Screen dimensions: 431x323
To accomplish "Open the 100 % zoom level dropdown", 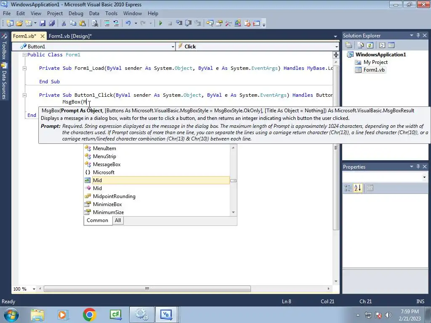I will coord(34,289).
